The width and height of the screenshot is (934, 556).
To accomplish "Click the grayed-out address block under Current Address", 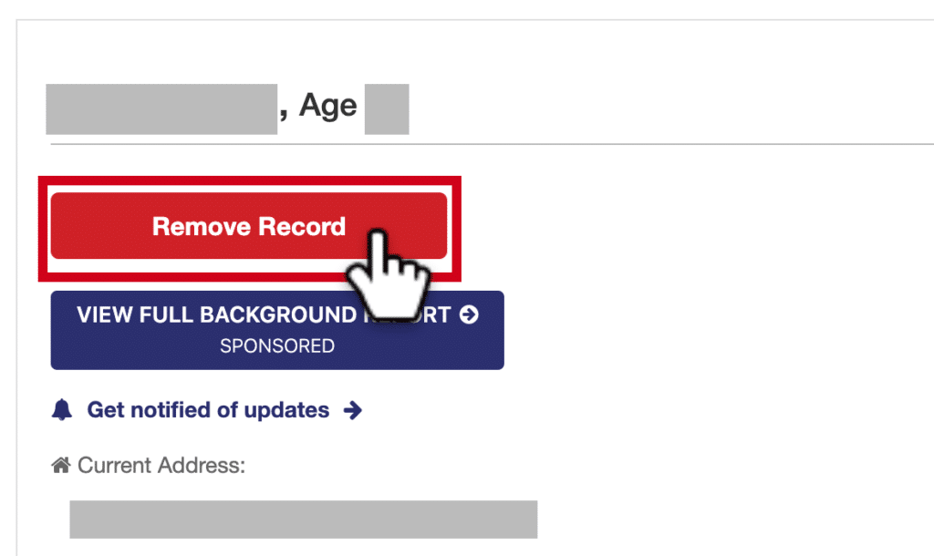I will 303,520.
